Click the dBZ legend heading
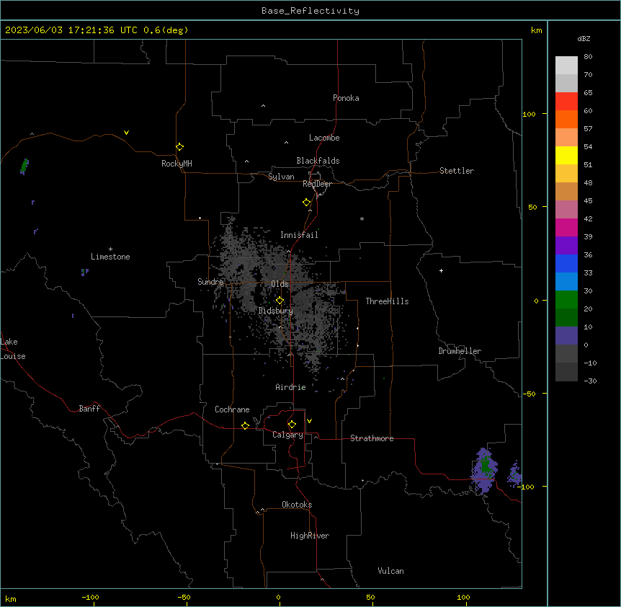The image size is (621, 607). click(584, 39)
